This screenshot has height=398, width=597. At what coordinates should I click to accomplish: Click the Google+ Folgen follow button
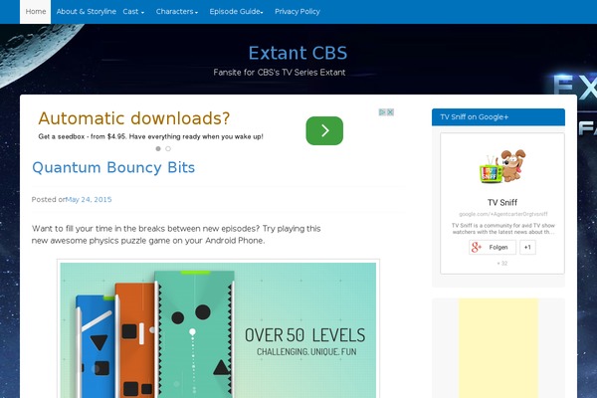click(x=493, y=247)
